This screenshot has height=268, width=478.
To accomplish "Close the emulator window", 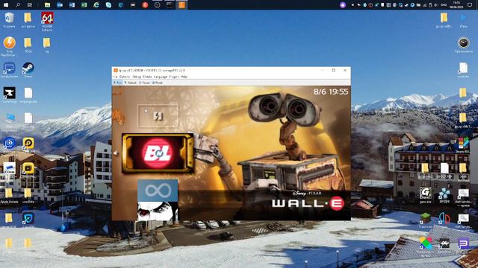I will 345,70.
